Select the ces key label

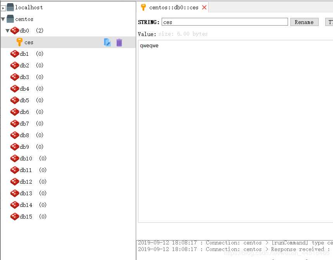29,43
